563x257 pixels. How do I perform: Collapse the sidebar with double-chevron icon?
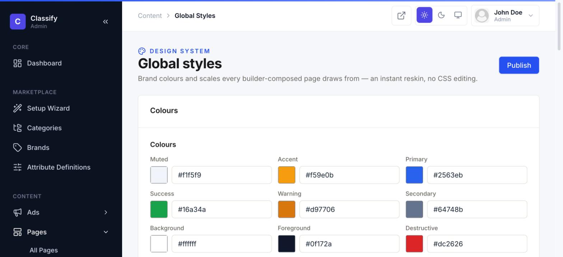point(106,22)
